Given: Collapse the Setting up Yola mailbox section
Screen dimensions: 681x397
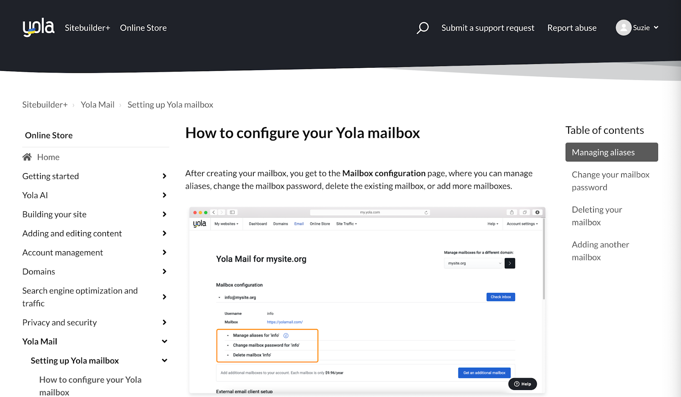Looking at the screenshot, I should pos(164,360).
